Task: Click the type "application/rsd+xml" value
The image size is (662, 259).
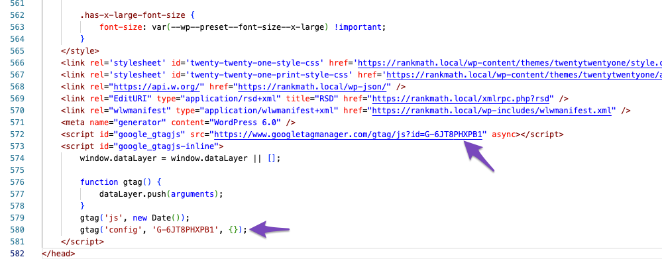Action: (x=231, y=99)
